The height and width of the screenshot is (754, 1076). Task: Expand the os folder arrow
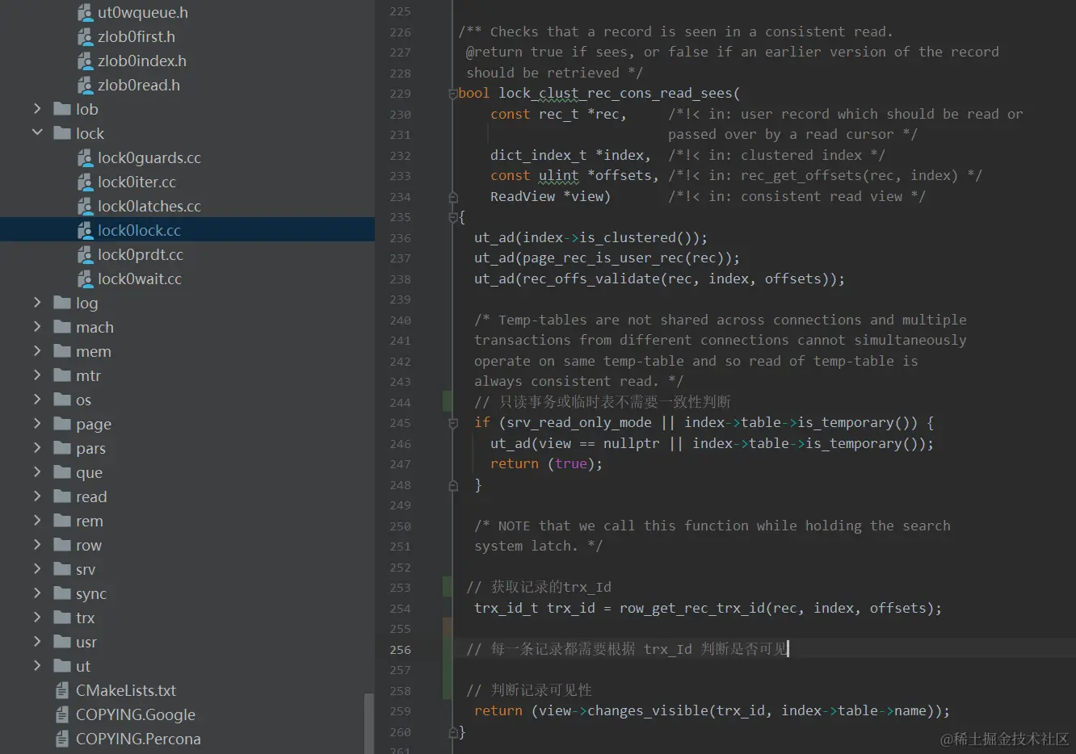point(37,399)
